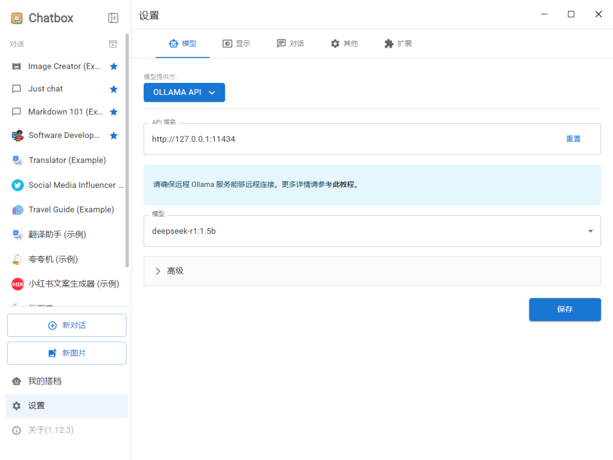
Task: Maximize the Chatbox window
Action: point(571,14)
